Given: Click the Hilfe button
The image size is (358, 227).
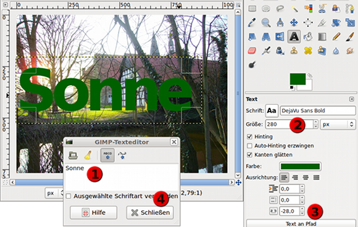Looking at the screenshot, I should point(94,213).
